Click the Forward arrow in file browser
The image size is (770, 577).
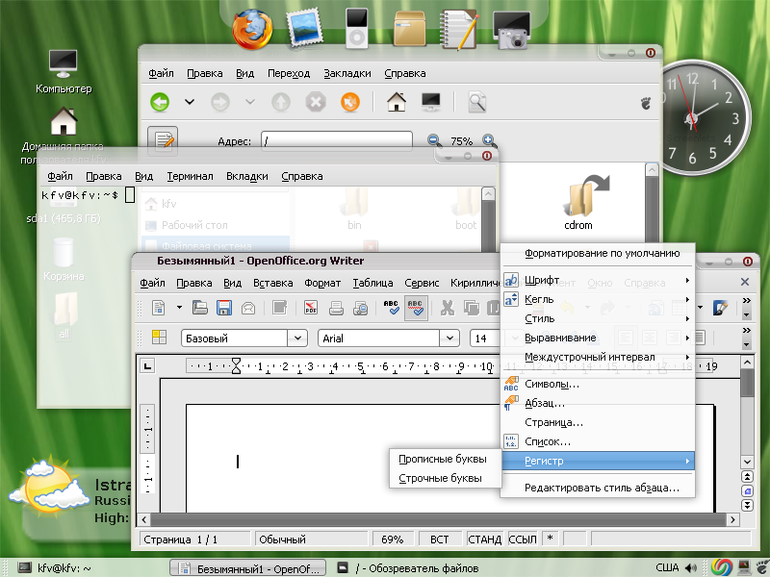tap(220, 103)
